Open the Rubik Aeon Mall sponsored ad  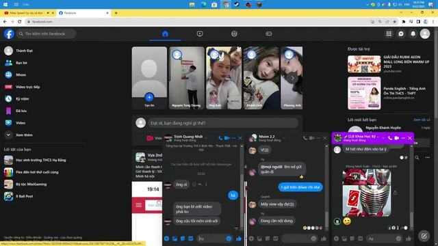click(389, 64)
